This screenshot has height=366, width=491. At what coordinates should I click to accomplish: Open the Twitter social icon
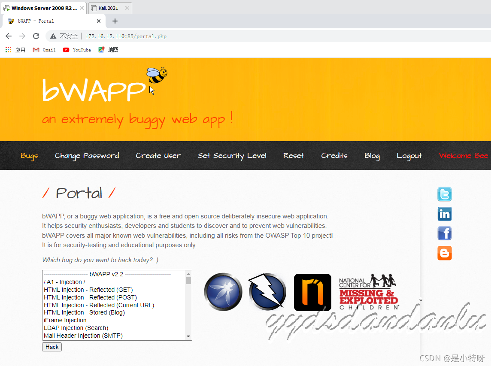pos(444,194)
